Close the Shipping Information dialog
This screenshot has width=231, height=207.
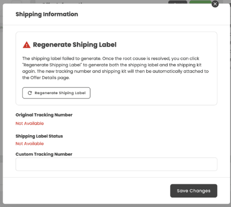(x=215, y=4)
